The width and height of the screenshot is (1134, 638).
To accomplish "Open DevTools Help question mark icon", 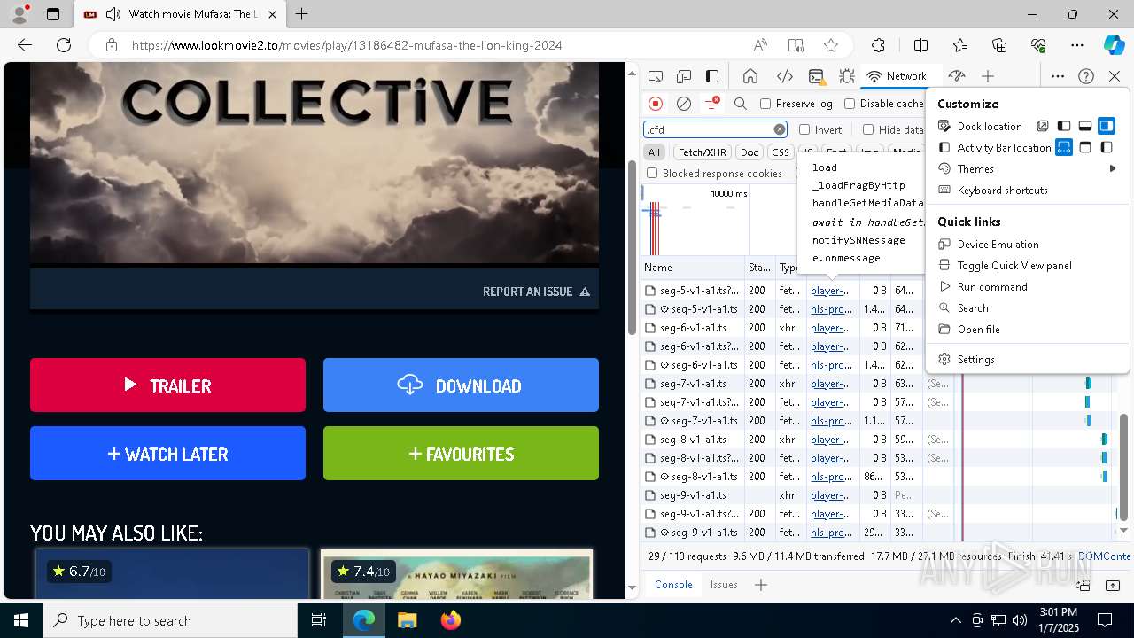I will pyautogui.click(x=1086, y=76).
